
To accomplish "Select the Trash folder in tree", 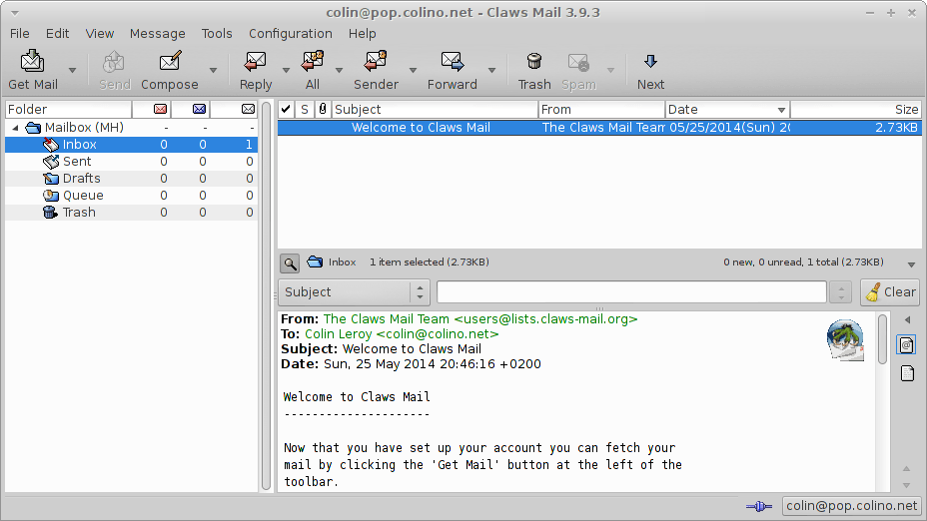I will coord(131,213).
